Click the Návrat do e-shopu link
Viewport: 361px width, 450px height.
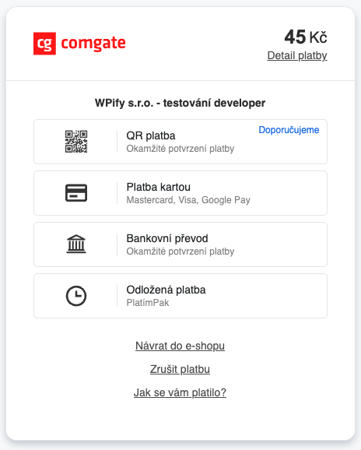tap(180, 346)
